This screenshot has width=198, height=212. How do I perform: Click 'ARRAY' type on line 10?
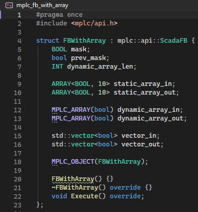pos(61,93)
